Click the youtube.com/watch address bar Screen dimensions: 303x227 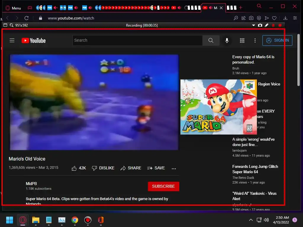pyautogui.click(x=71, y=18)
